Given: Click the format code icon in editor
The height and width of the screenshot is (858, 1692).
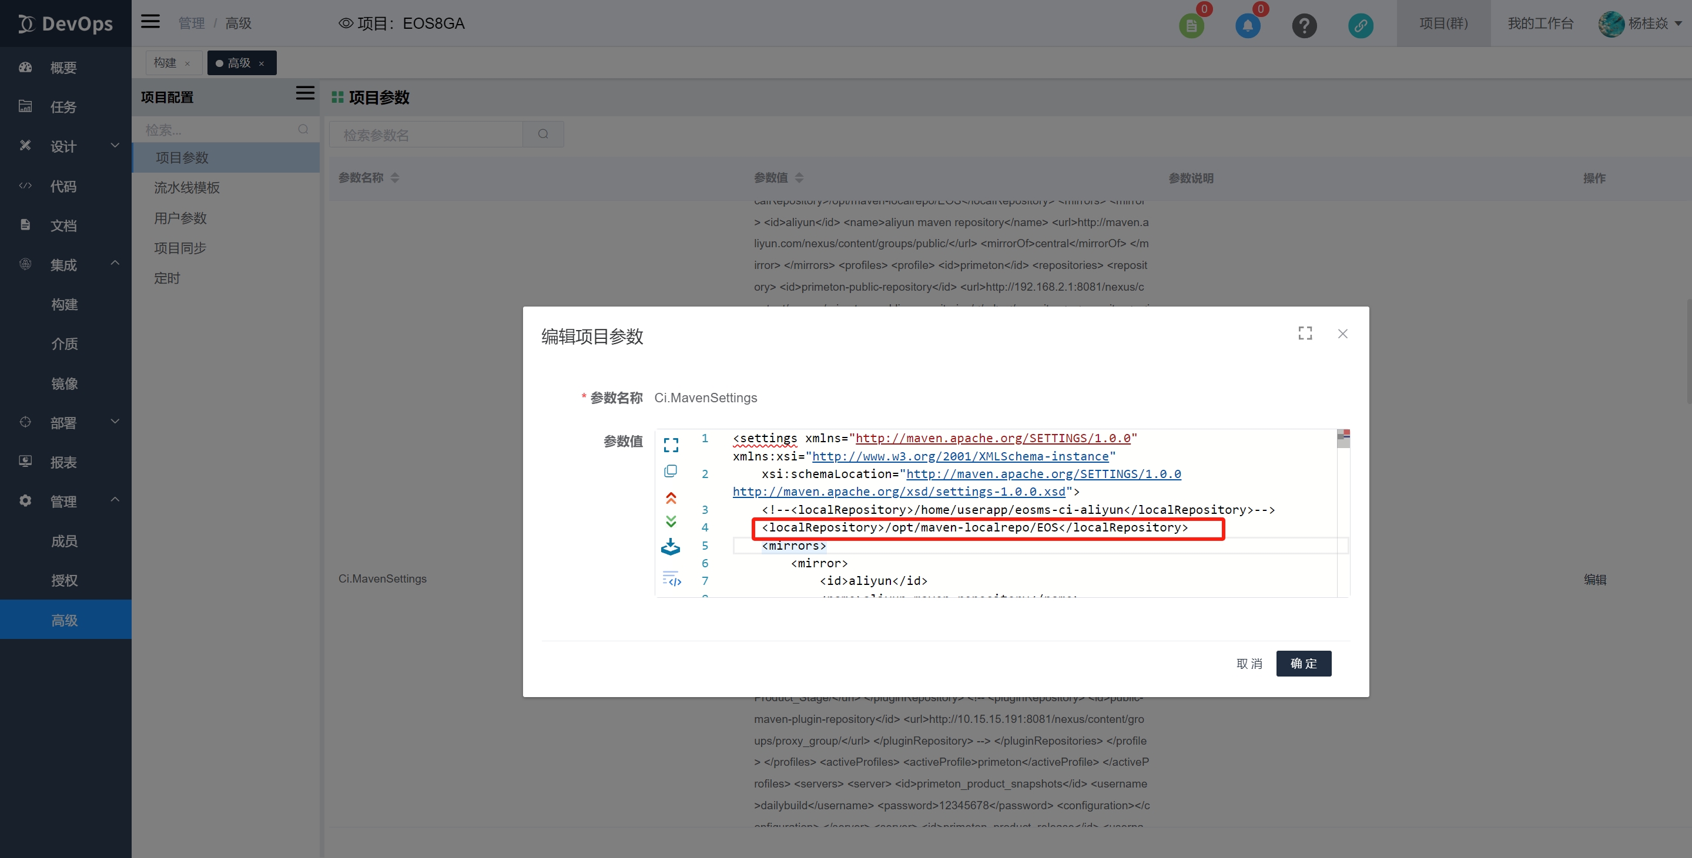Looking at the screenshot, I should 671,579.
